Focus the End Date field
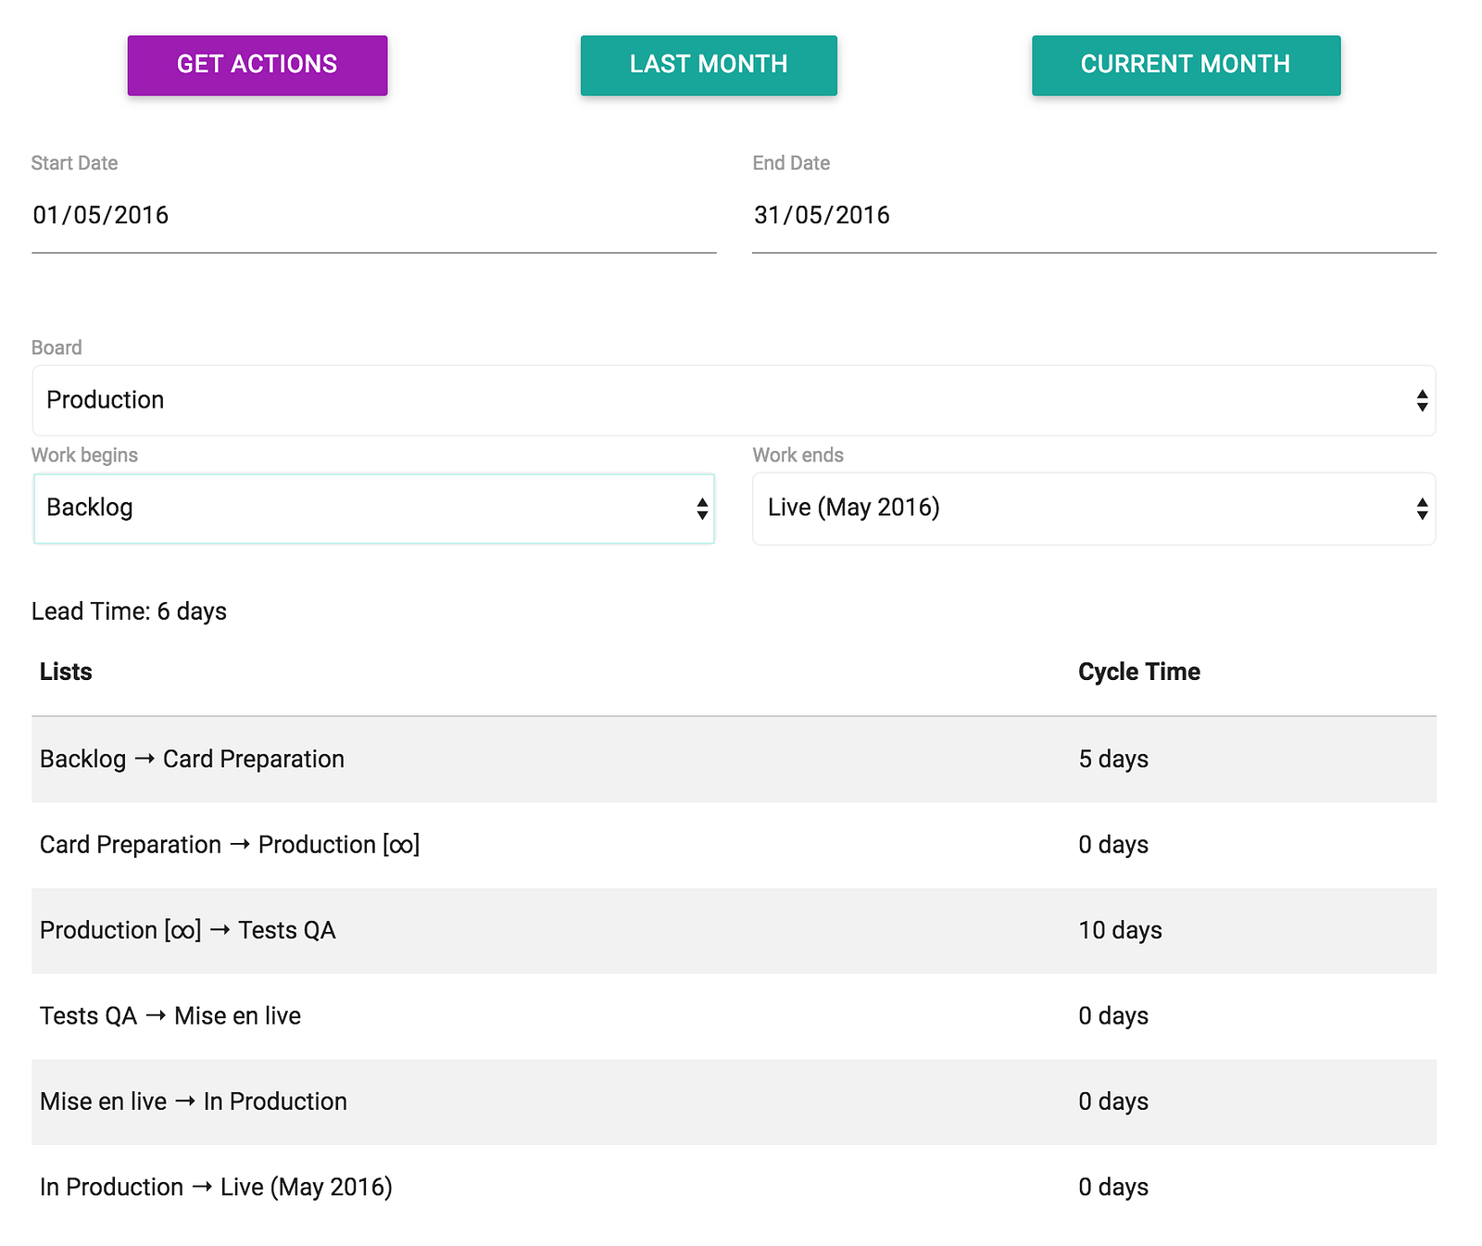This screenshot has height=1246, width=1482. (x=1094, y=216)
